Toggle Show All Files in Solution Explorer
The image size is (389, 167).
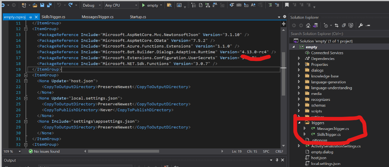click(351, 25)
